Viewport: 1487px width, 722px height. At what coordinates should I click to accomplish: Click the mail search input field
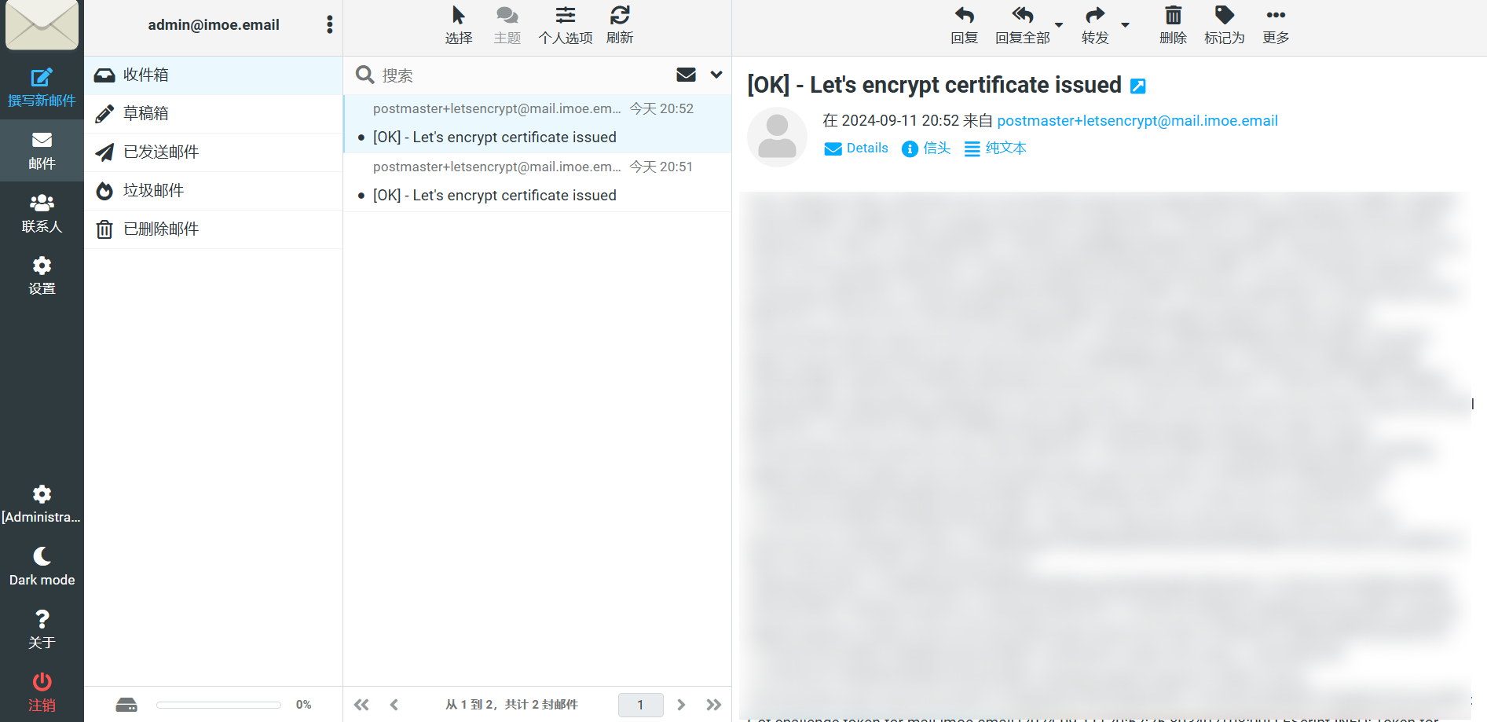(518, 75)
